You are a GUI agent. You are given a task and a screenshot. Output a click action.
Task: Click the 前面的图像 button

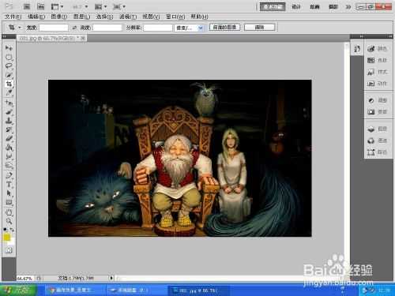pyautogui.click(x=224, y=27)
